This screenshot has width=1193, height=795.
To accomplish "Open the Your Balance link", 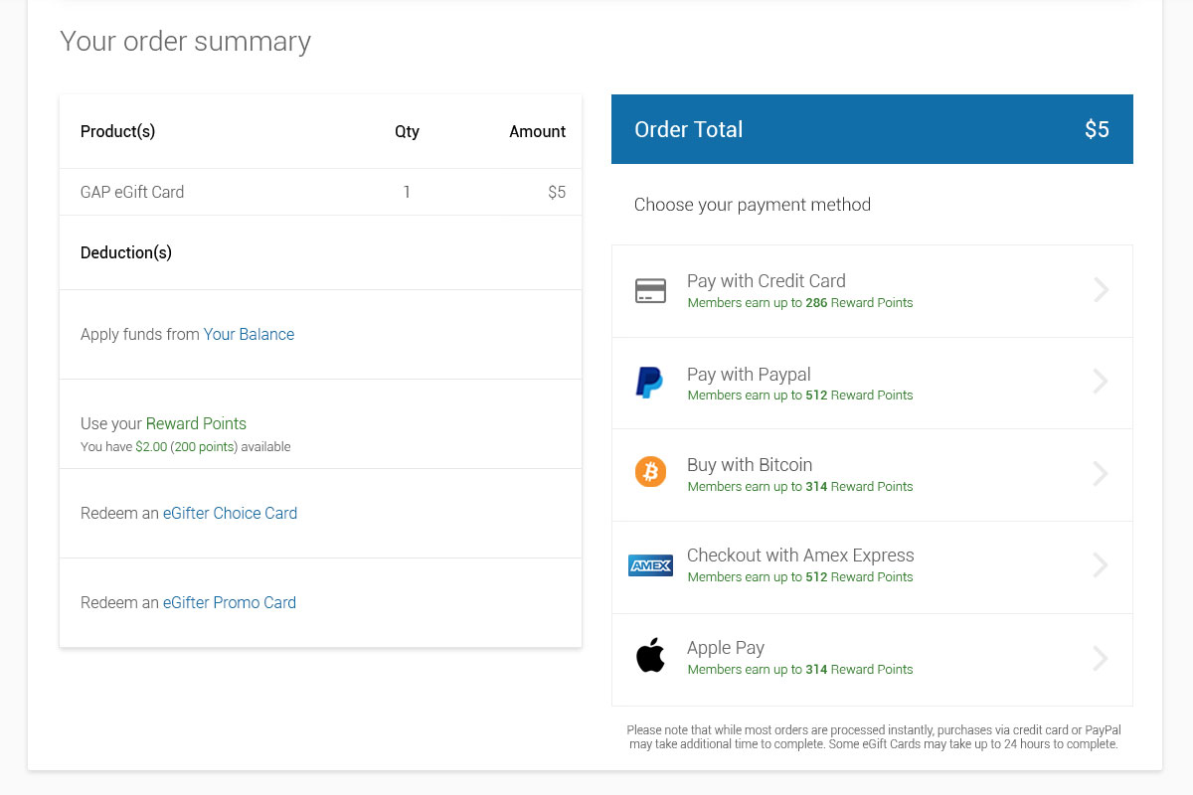I will tap(249, 334).
